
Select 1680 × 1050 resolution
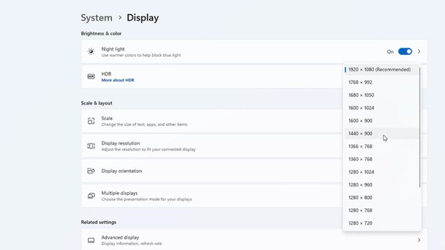pyautogui.click(x=381, y=95)
